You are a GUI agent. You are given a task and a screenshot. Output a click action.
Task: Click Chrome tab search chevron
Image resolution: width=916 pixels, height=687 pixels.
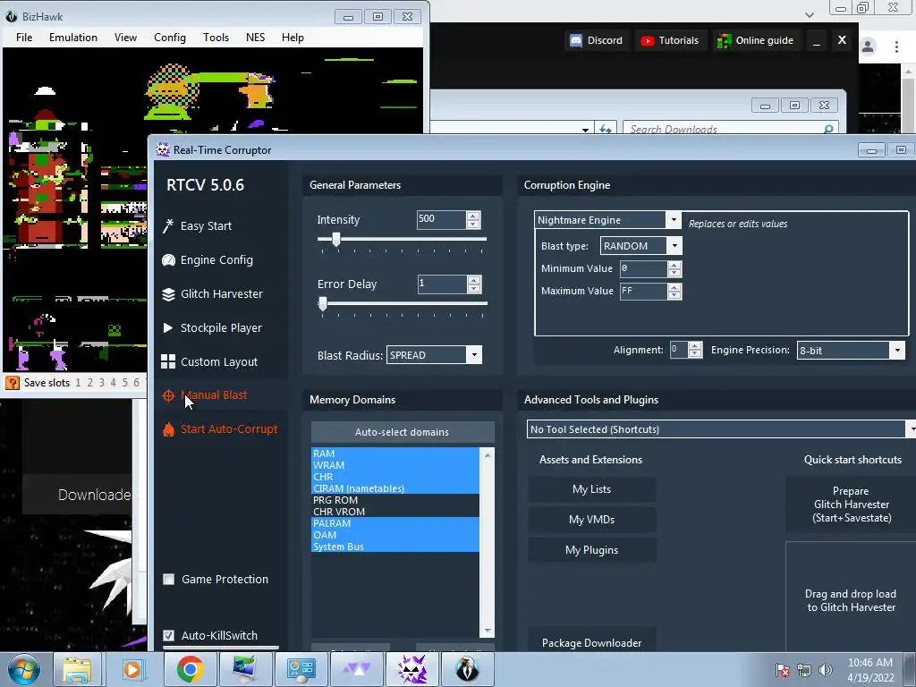coord(810,15)
